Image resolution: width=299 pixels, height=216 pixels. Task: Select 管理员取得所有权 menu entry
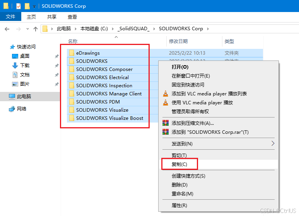pyautogui.click(x=218, y=111)
